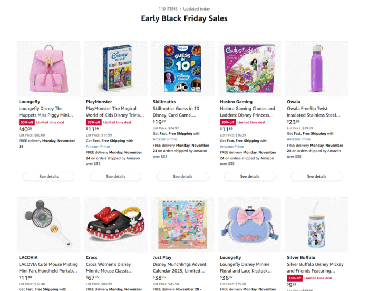The width and height of the screenshot is (369, 291).
Task: See details for Loungefly Miss Piggy backpack
Action: click(48, 177)
